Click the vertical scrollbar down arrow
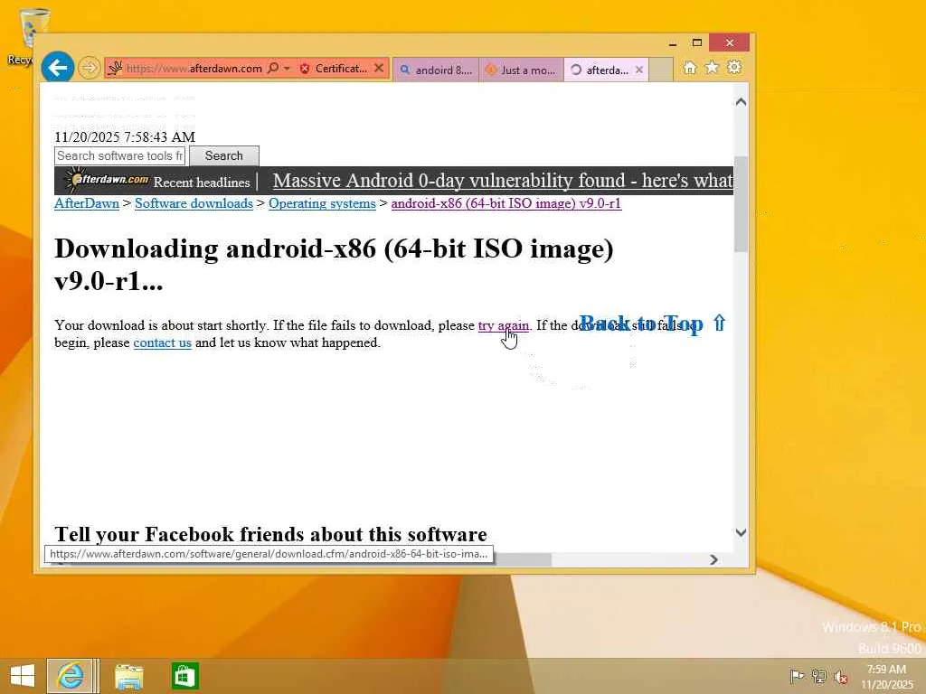This screenshot has width=926, height=694. (741, 532)
